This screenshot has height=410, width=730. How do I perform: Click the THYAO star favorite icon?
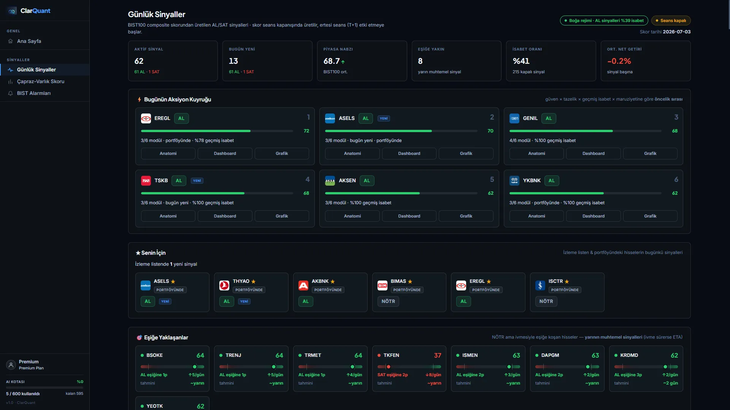(x=254, y=281)
